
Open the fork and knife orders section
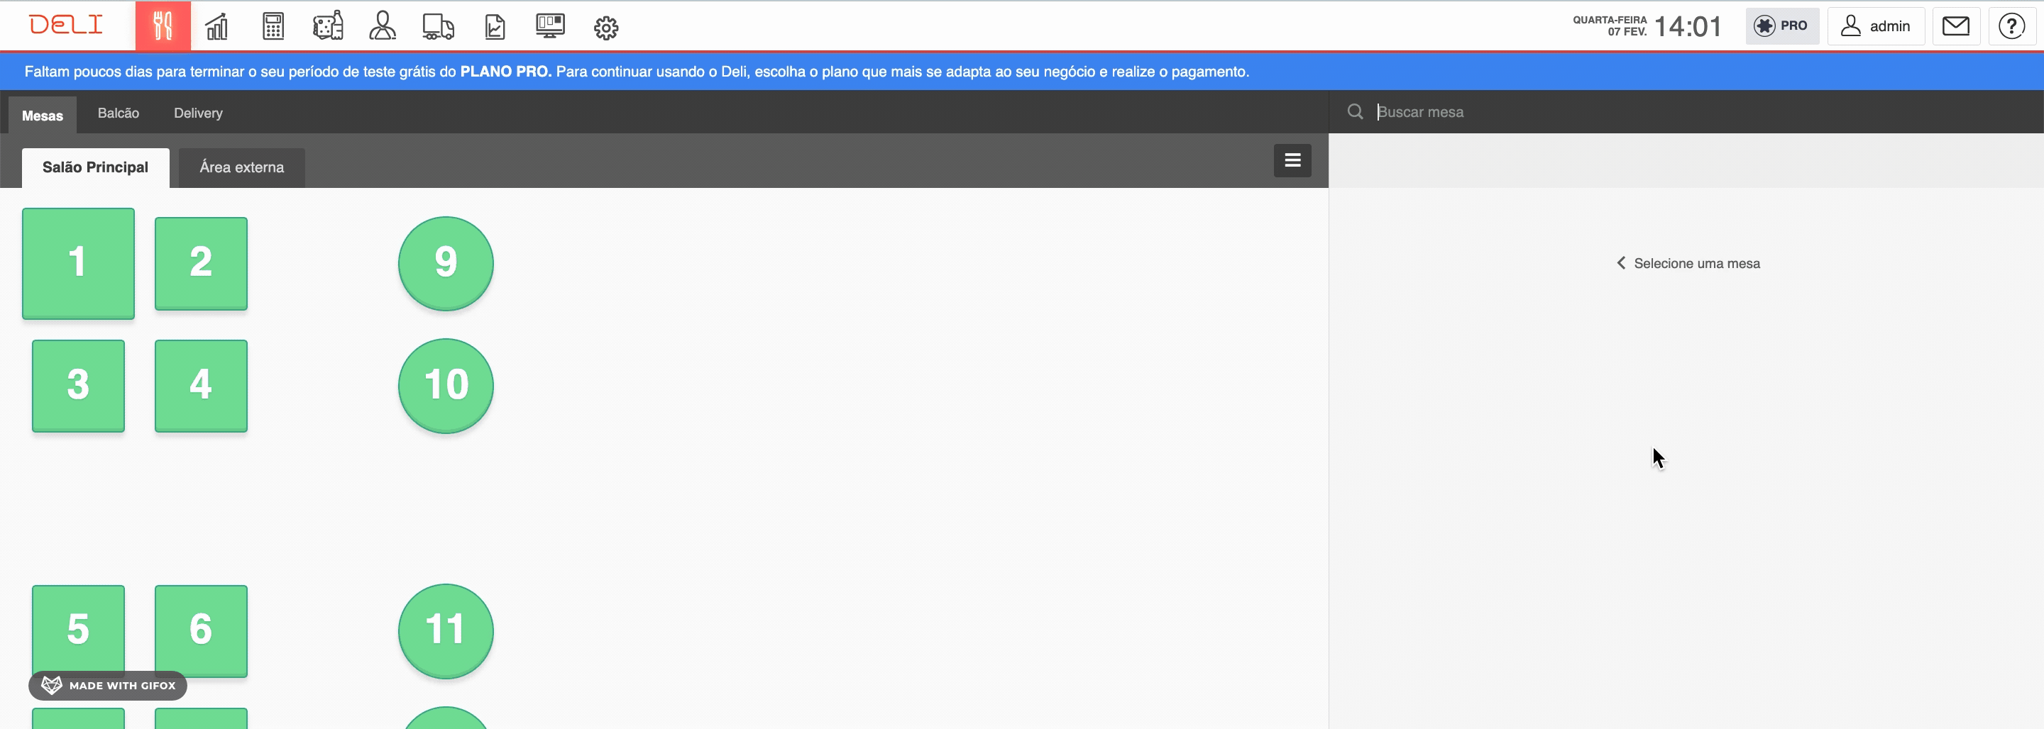[x=163, y=26]
